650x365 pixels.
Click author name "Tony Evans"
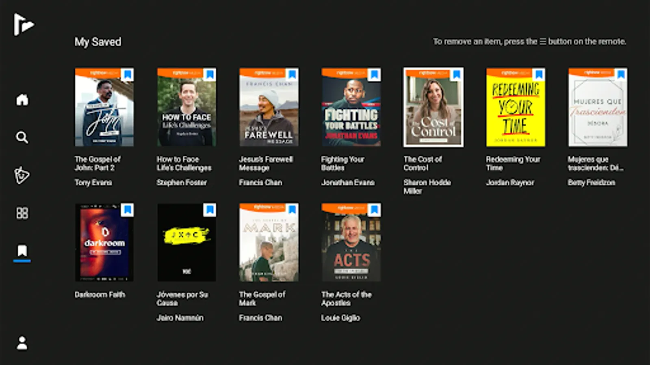click(93, 182)
